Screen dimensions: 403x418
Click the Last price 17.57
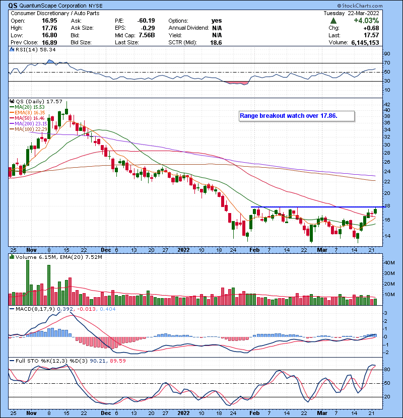(372, 35)
